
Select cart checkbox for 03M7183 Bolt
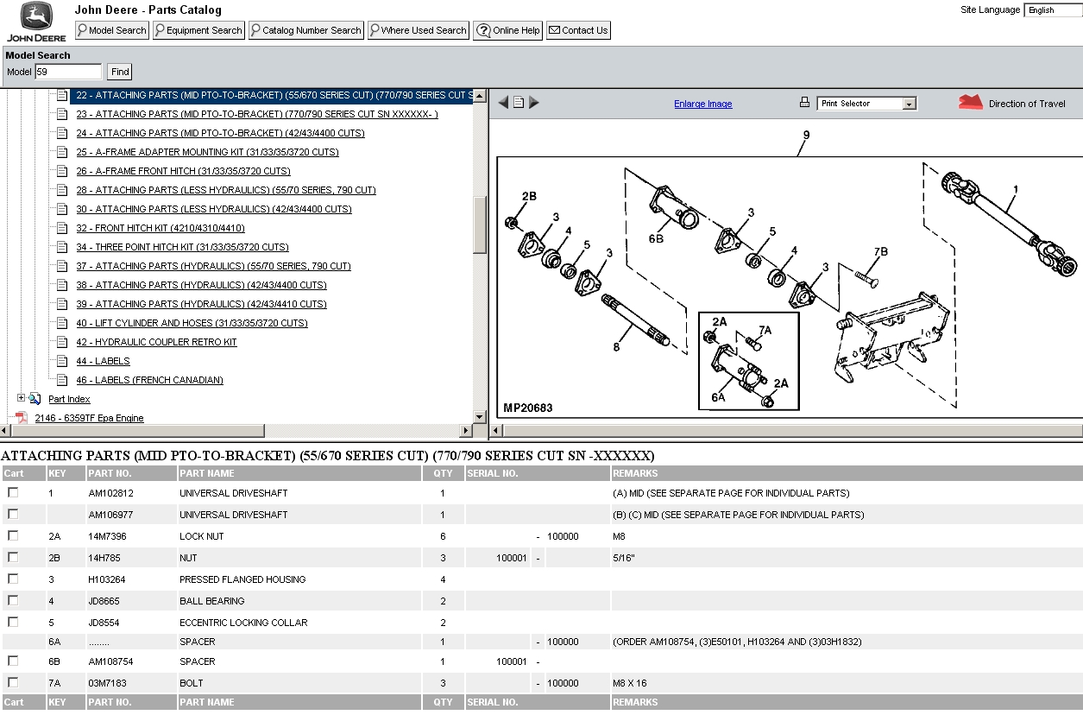[x=13, y=682]
